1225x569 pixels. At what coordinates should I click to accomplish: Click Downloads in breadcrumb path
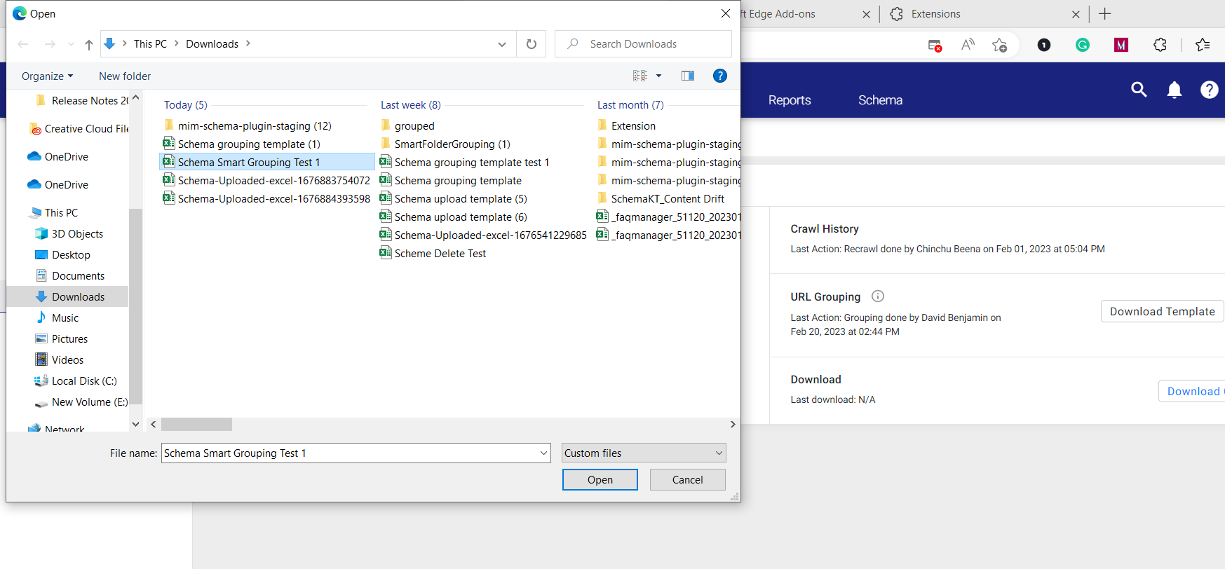click(212, 43)
